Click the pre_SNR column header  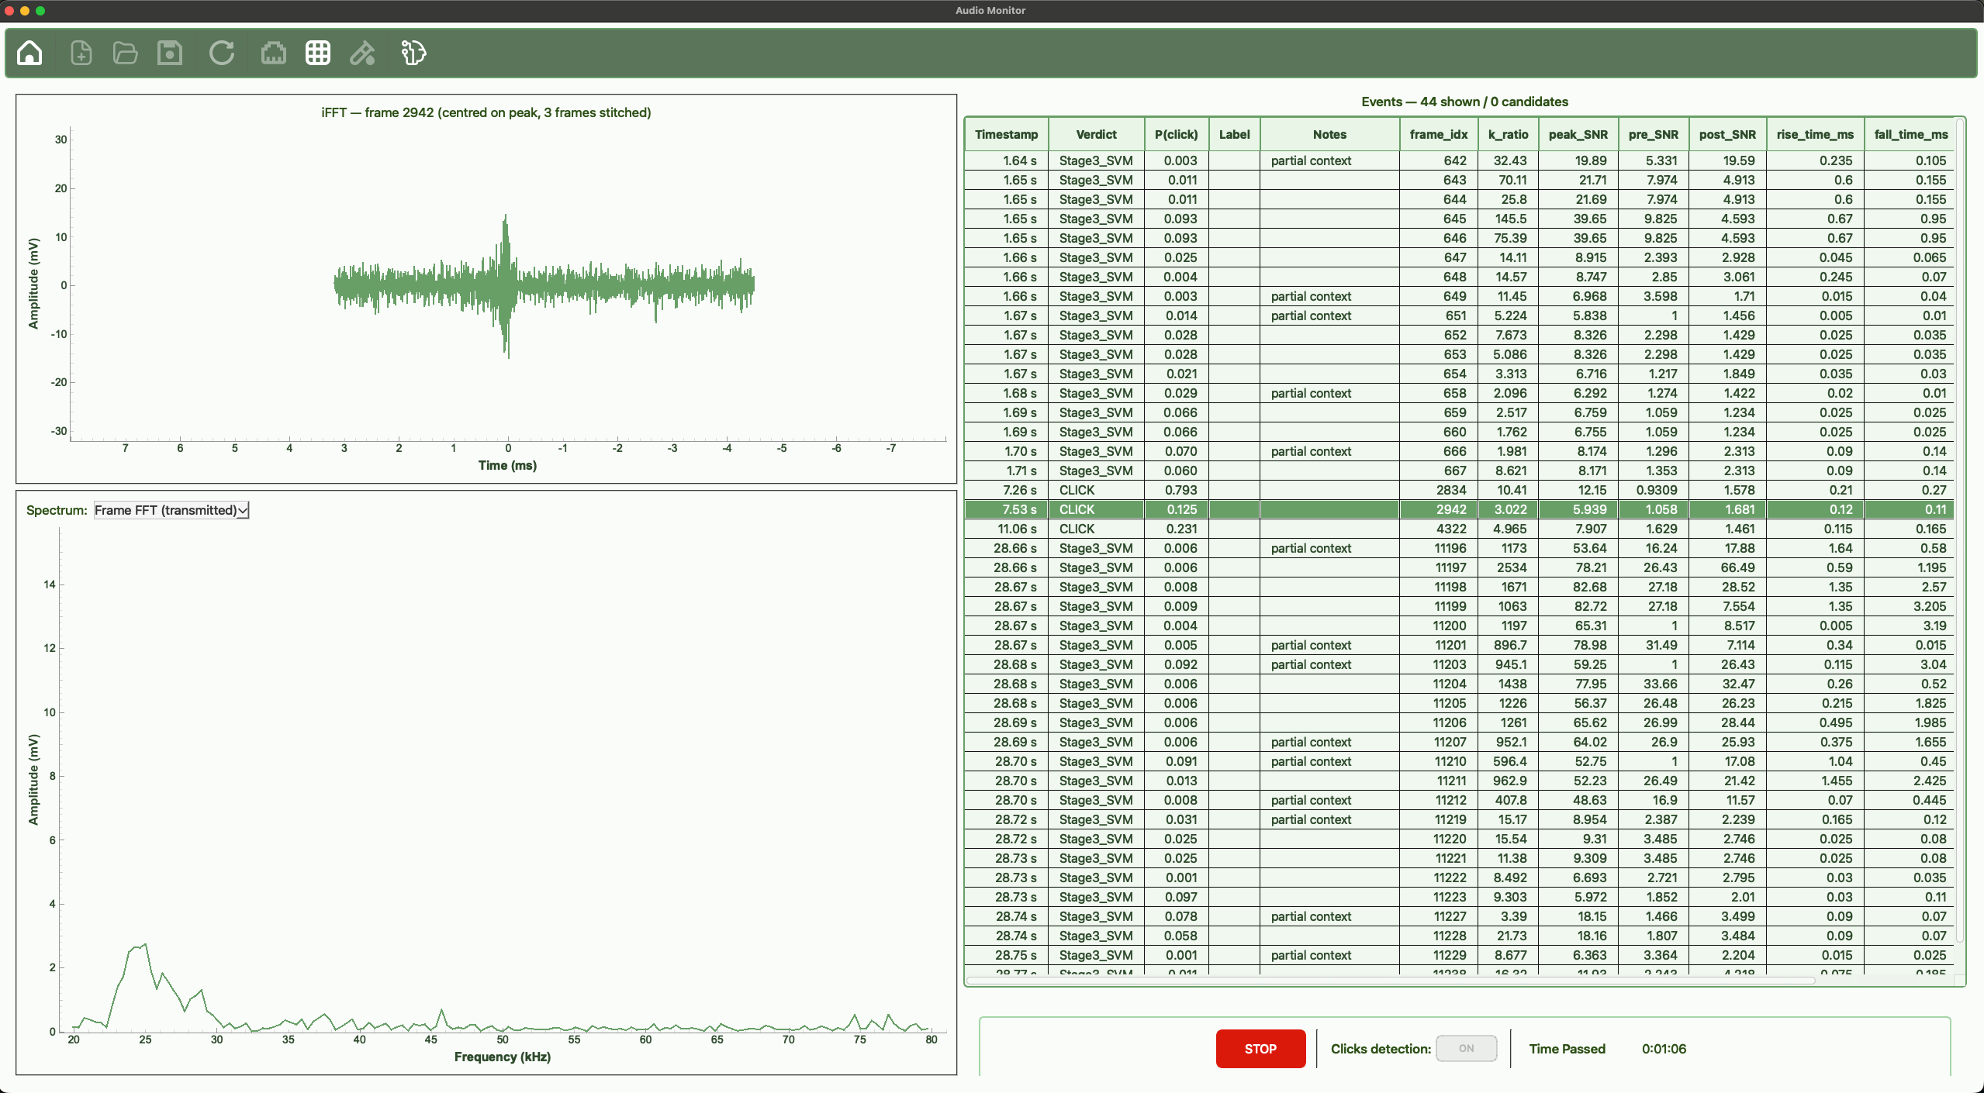click(1653, 134)
